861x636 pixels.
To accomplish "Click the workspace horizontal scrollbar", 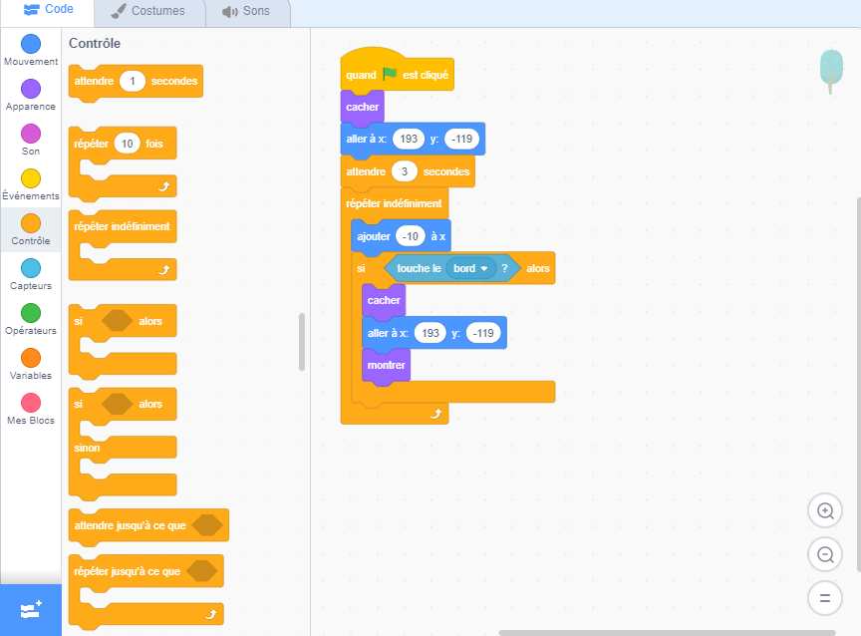I will pyautogui.click(x=667, y=632).
